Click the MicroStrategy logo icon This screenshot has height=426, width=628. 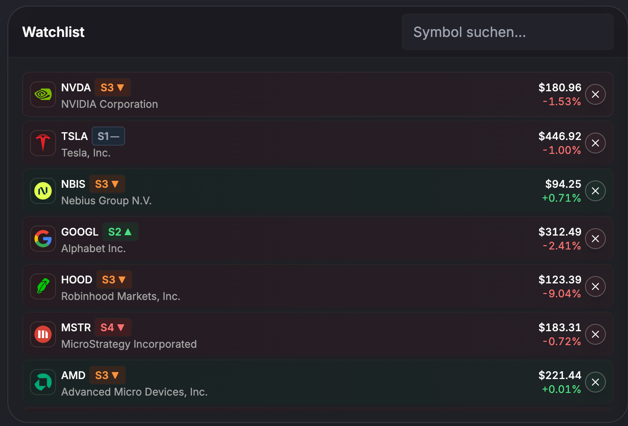click(x=43, y=334)
